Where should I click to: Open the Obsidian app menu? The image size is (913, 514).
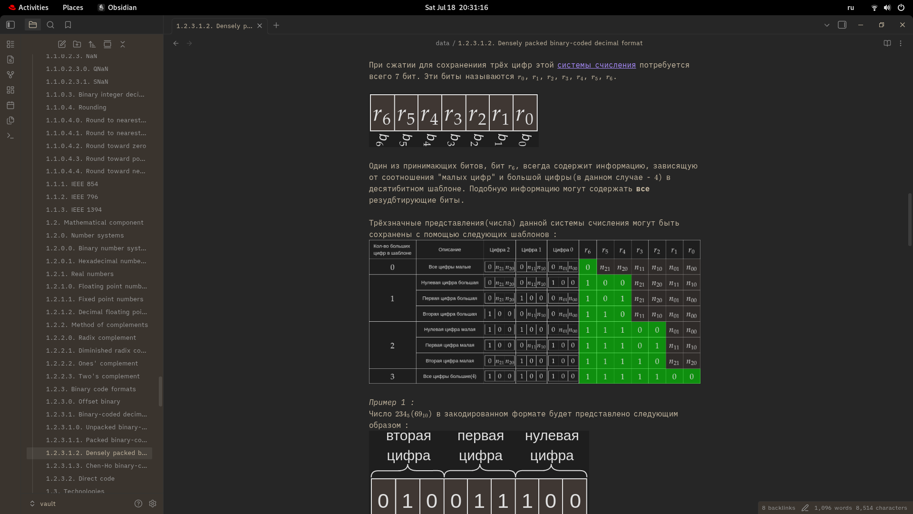coord(117,8)
